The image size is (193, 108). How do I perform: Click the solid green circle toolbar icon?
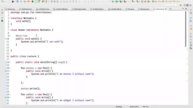click(33, 1)
